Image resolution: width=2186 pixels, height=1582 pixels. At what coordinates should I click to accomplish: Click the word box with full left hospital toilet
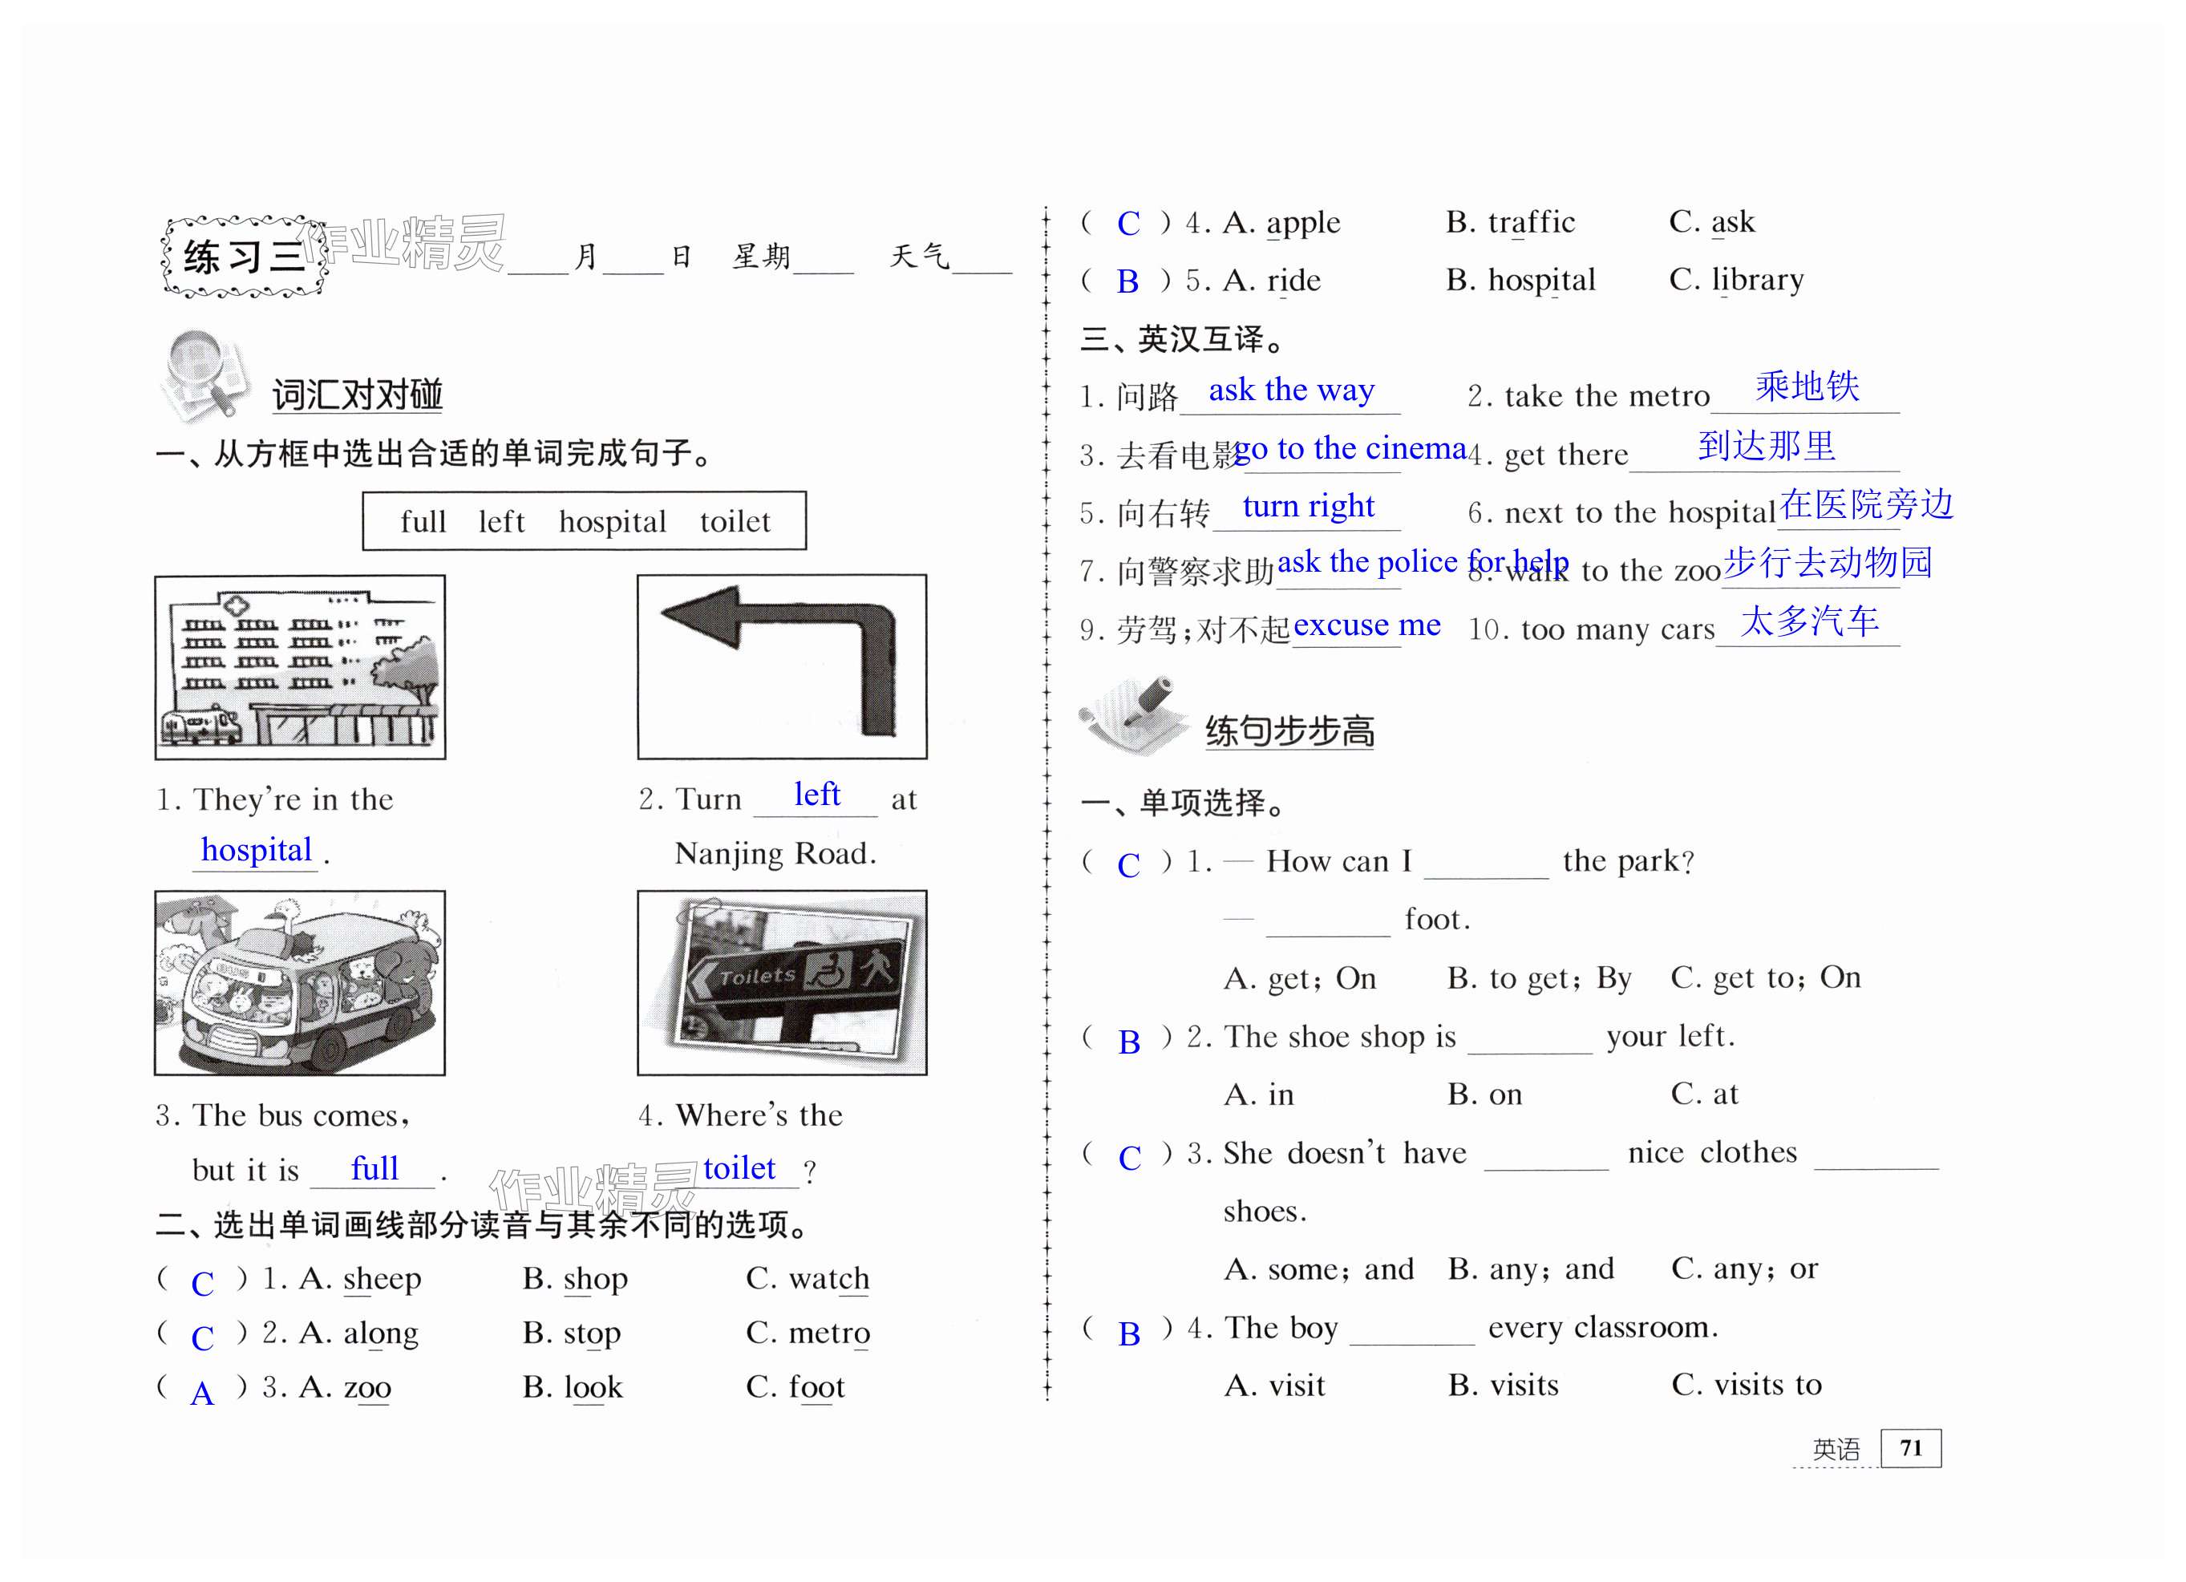(x=584, y=521)
